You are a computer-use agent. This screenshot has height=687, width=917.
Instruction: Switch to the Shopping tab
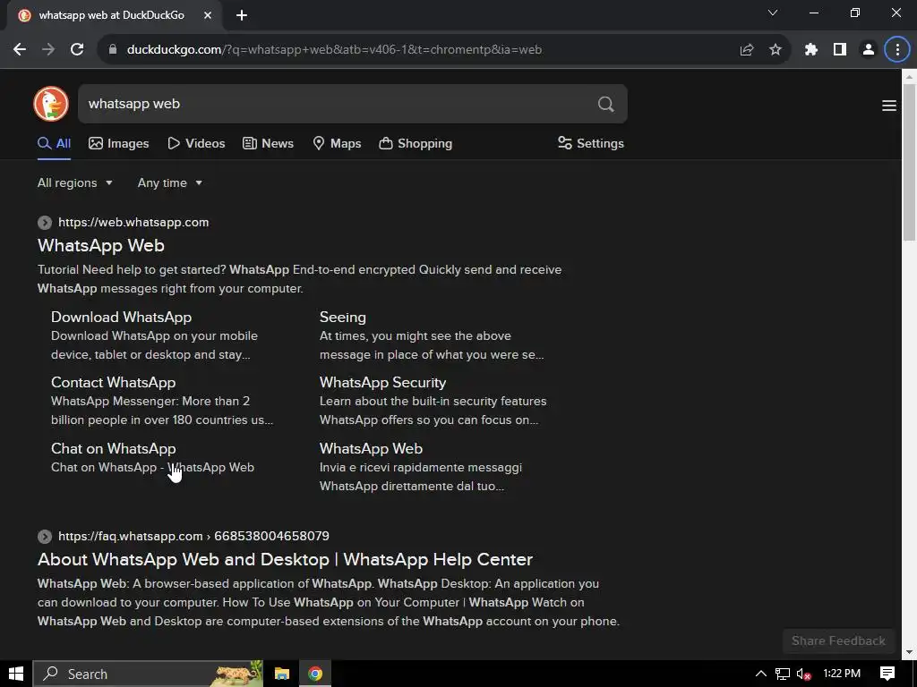416,144
